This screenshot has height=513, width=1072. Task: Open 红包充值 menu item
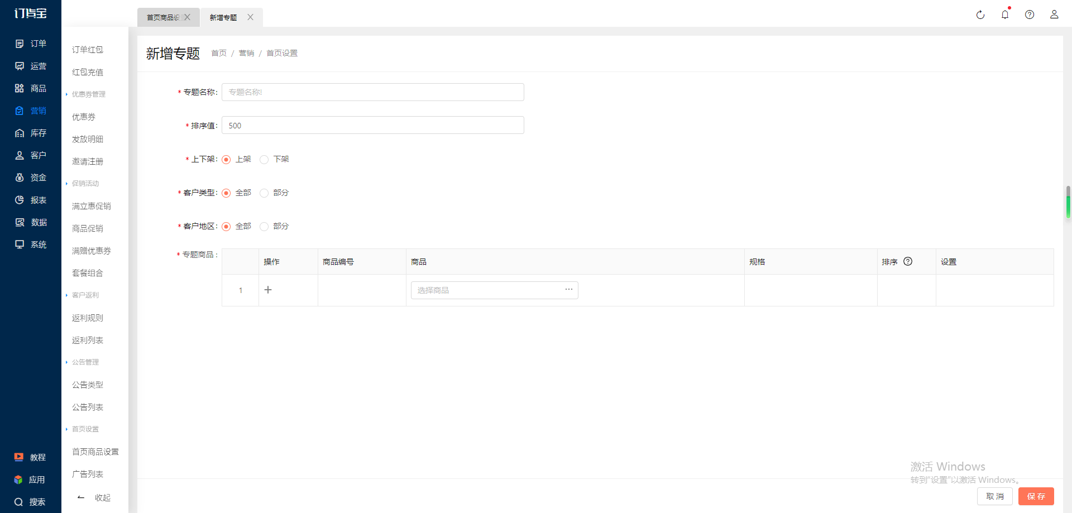88,72
